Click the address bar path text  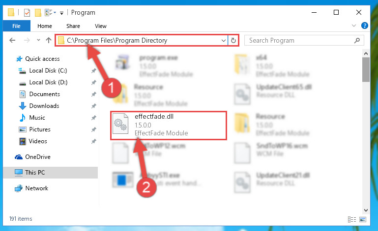pos(117,40)
